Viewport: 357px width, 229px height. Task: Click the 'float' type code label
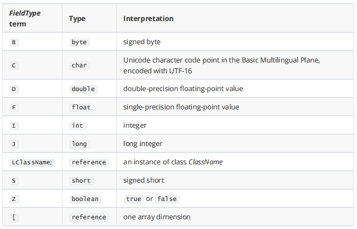81,107
